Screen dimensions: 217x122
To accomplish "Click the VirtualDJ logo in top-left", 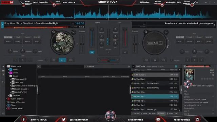I will [7, 2].
